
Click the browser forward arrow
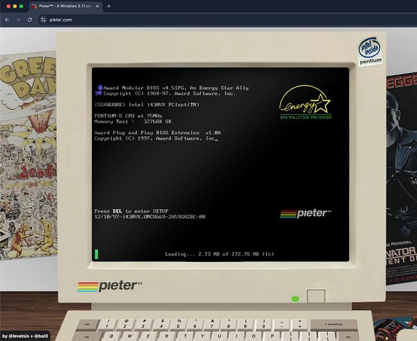click(18, 19)
